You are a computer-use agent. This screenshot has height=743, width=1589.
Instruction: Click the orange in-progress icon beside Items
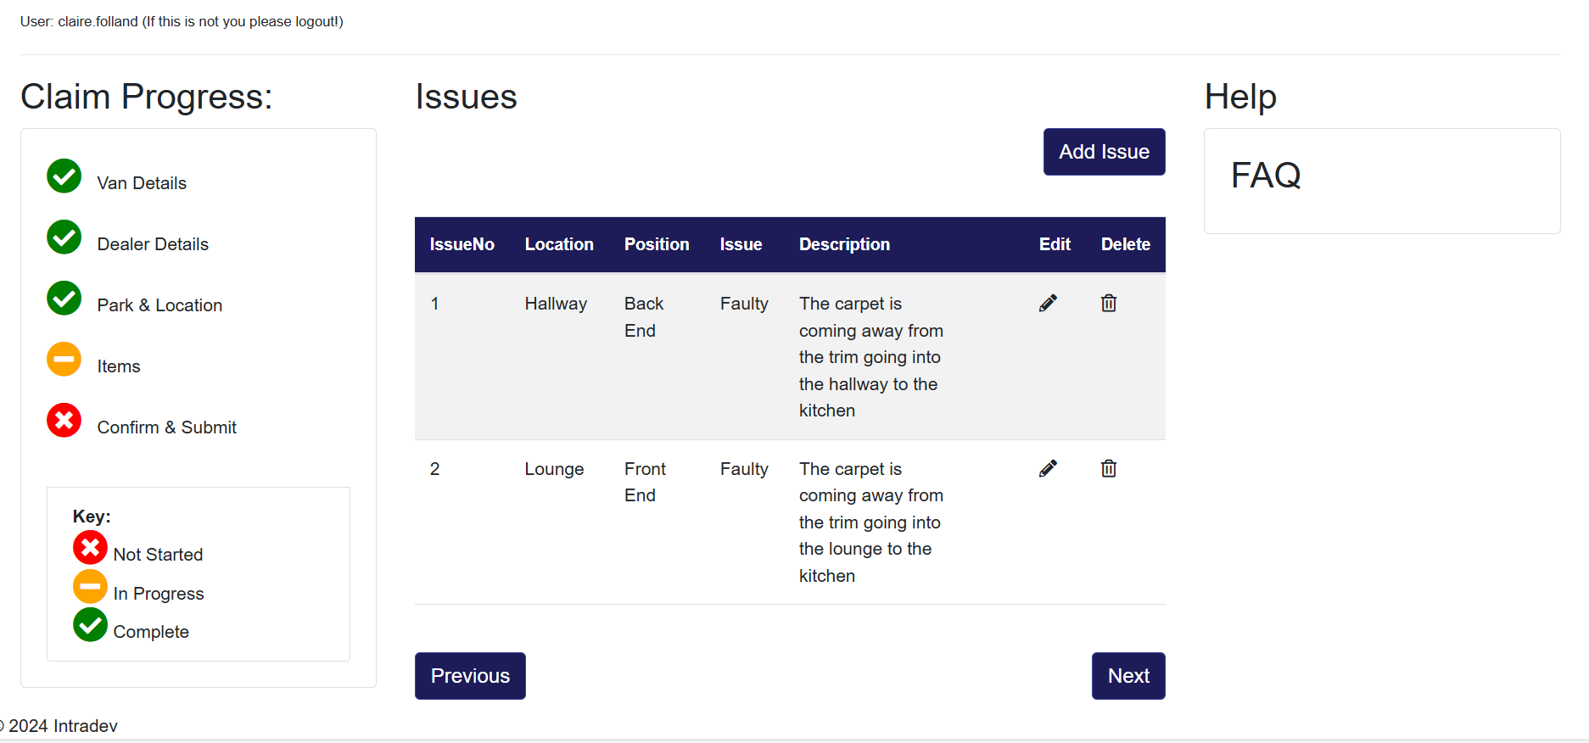pos(64,360)
